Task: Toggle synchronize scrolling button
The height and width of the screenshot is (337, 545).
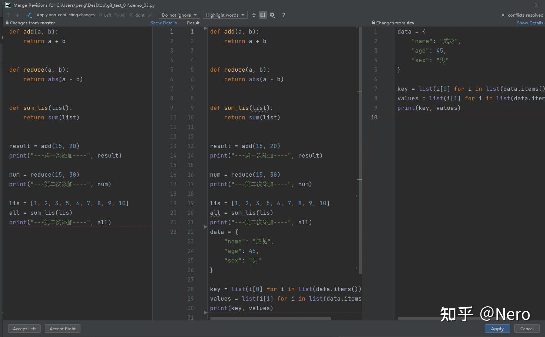Action: pos(263,15)
